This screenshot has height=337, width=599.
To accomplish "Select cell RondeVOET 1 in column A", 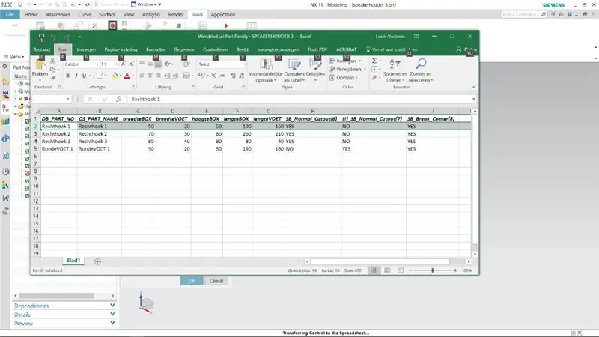I will point(59,148).
